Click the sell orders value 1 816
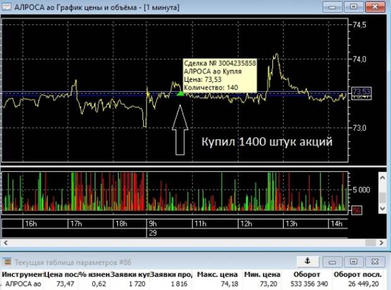Screen dimensions: 391x290 point(179,284)
